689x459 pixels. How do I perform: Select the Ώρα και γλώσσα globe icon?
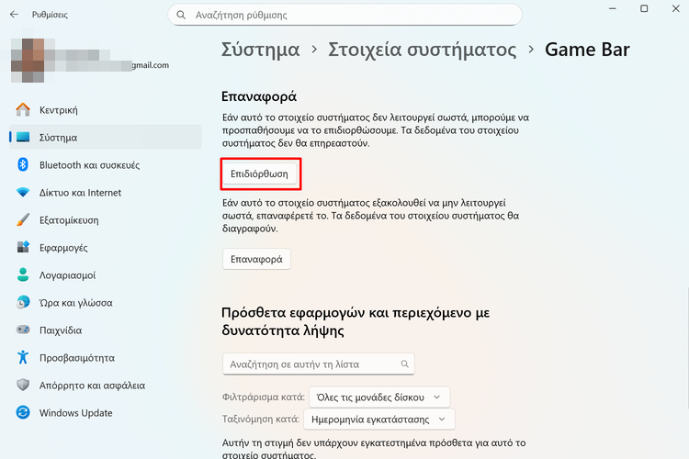coord(24,303)
